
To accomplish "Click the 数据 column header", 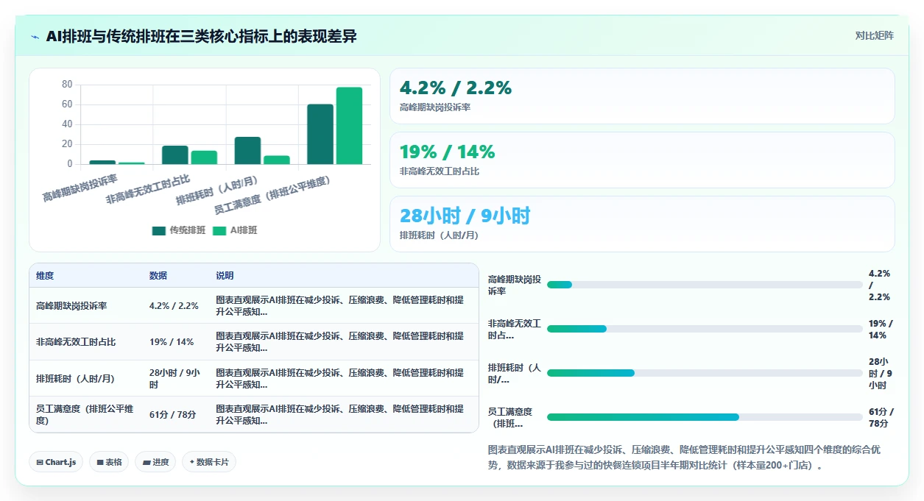I will tap(158, 276).
